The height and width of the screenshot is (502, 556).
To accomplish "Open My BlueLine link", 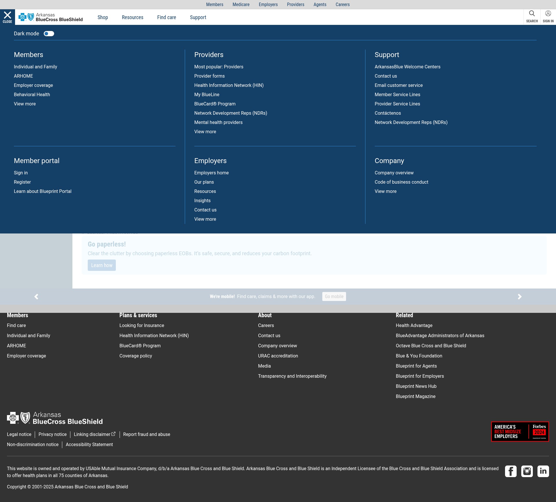I will pyautogui.click(x=207, y=95).
